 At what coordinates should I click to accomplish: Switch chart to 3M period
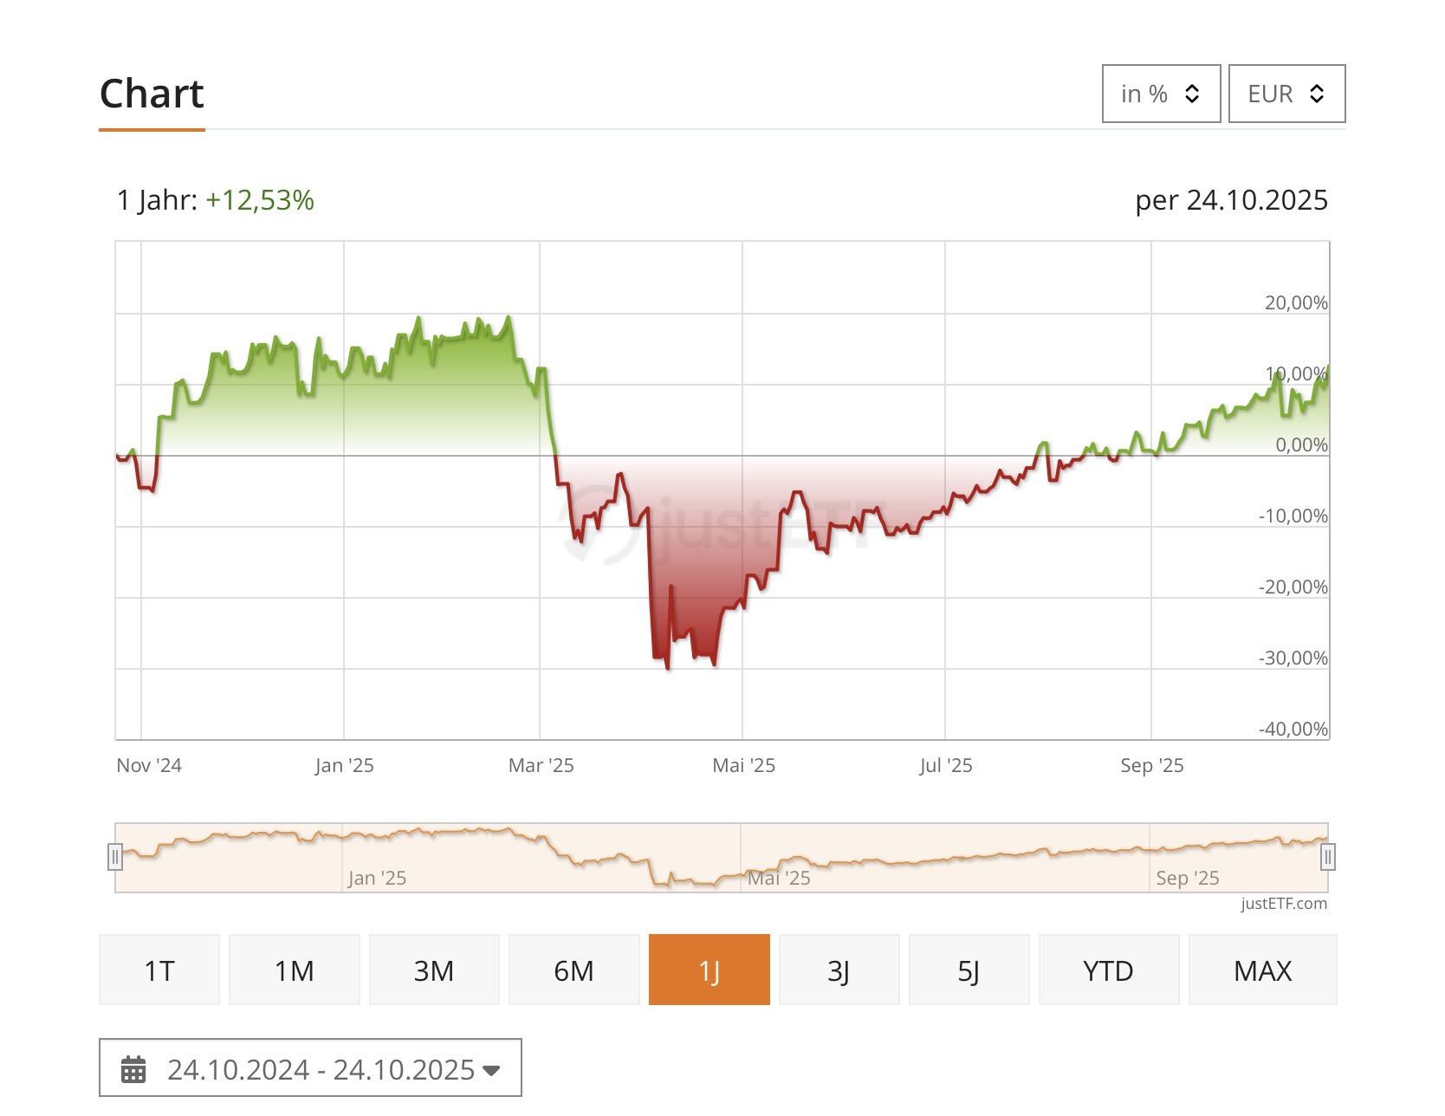click(434, 970)
